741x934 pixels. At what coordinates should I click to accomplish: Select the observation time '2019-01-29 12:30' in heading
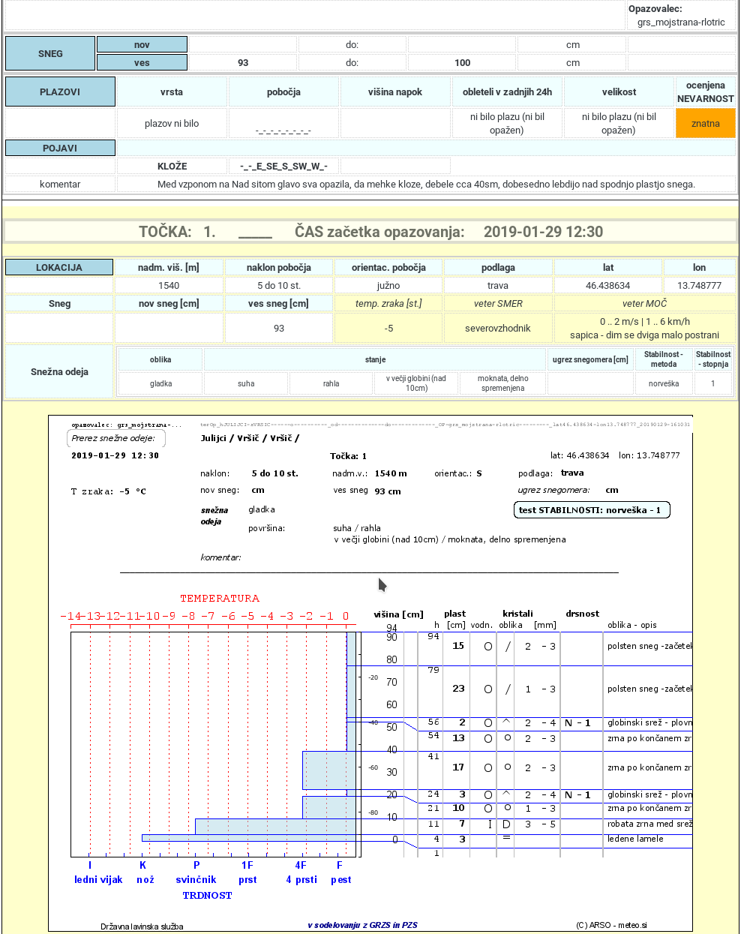pos(543,232)
